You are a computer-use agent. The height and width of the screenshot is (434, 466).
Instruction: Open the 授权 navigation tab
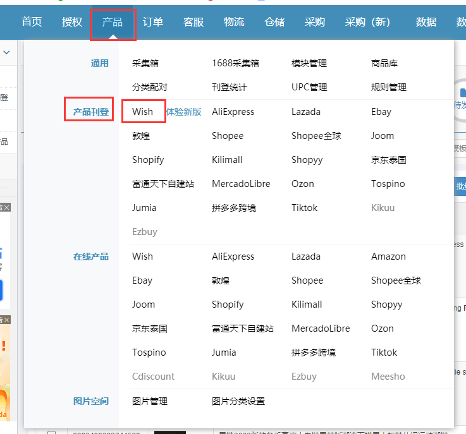(72, 22)
